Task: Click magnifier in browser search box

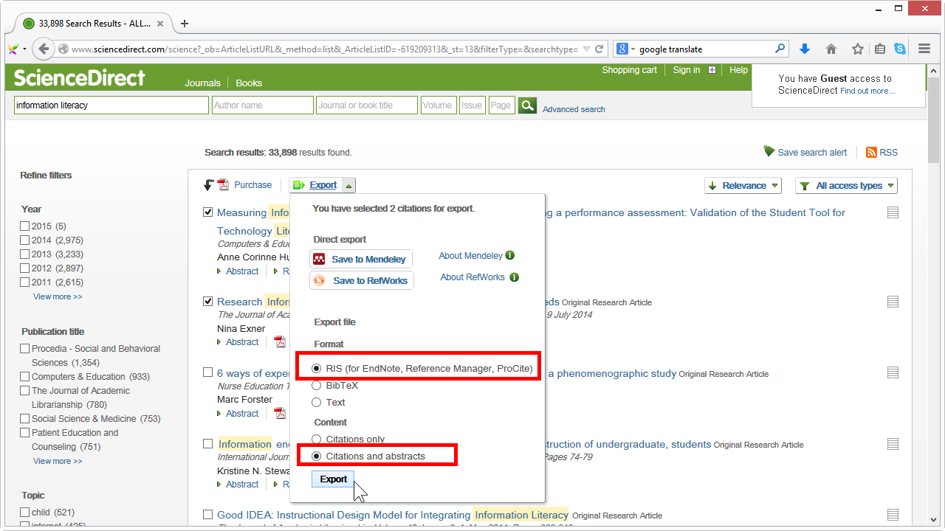Action: (x=780, y=49)
